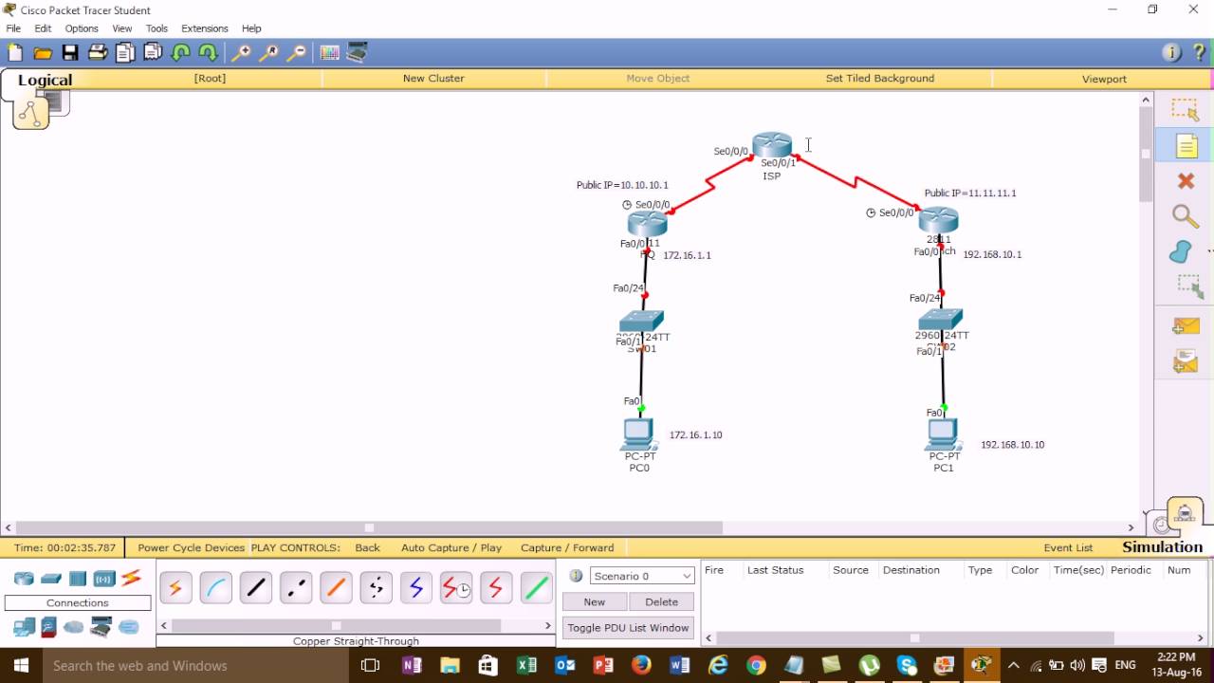Screen dimensions: 1214x683
Task: Choose the blue Coaxial cable
Action: point(416,588)
